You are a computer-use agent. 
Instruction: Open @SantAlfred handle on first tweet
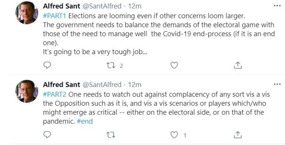(102, 6)
